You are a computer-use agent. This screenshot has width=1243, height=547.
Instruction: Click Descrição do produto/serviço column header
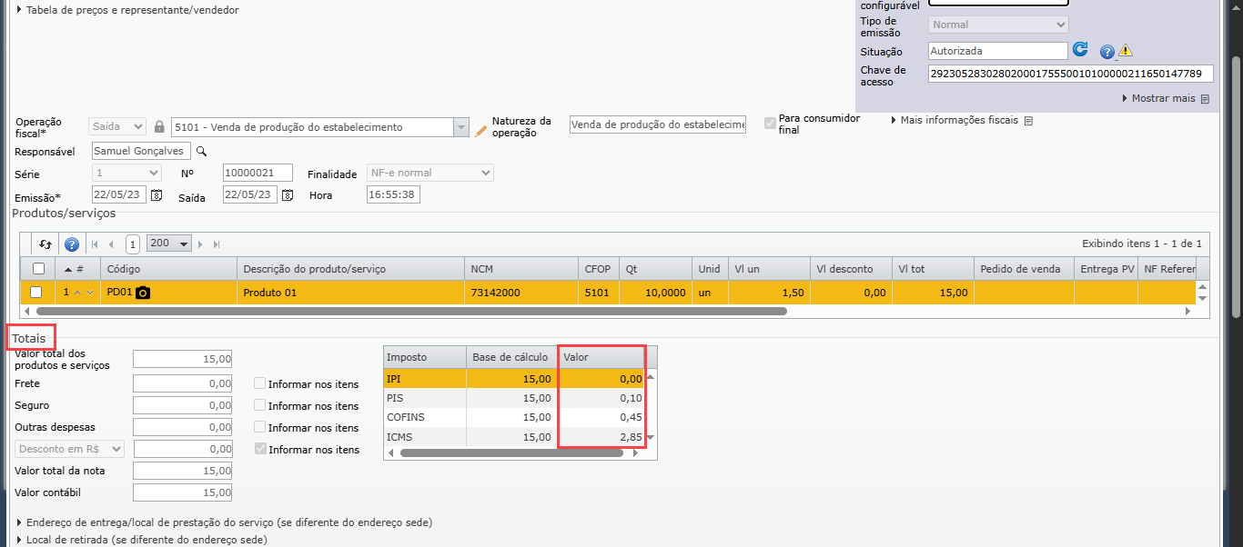[x=350, y=269]
